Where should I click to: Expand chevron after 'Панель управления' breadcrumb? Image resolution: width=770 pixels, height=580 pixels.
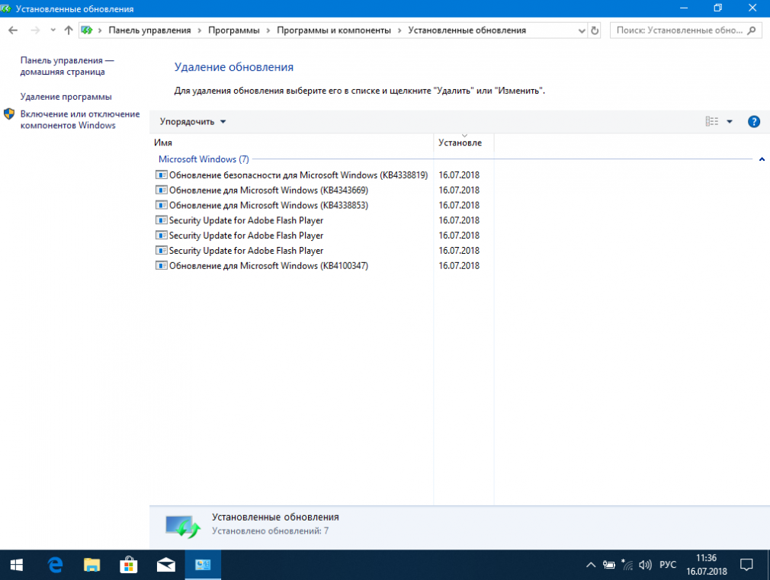click(x=200, y=30)
